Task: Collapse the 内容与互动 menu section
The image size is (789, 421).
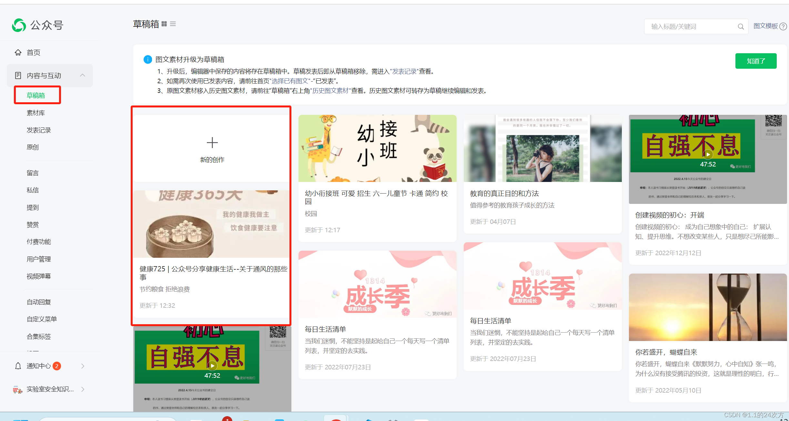Action: (83, 75)
